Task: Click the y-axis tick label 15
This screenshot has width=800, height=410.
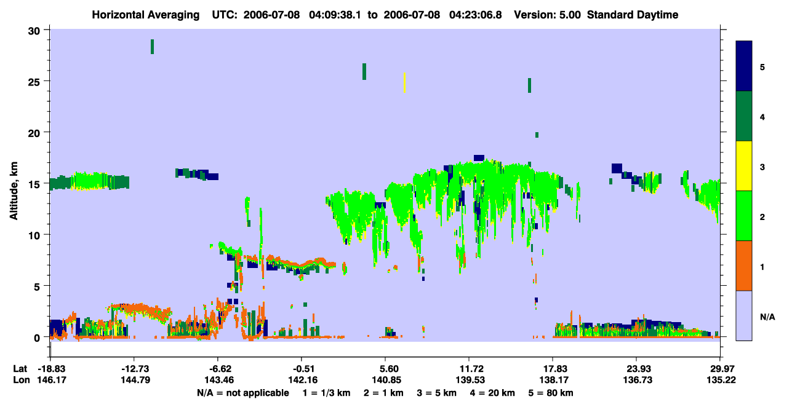Action: click(35, 184)
